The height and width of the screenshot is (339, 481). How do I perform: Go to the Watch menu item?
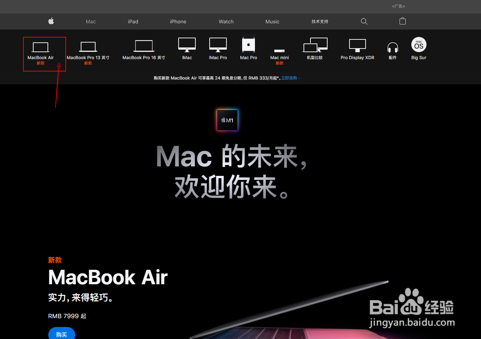tap(226, 22)
